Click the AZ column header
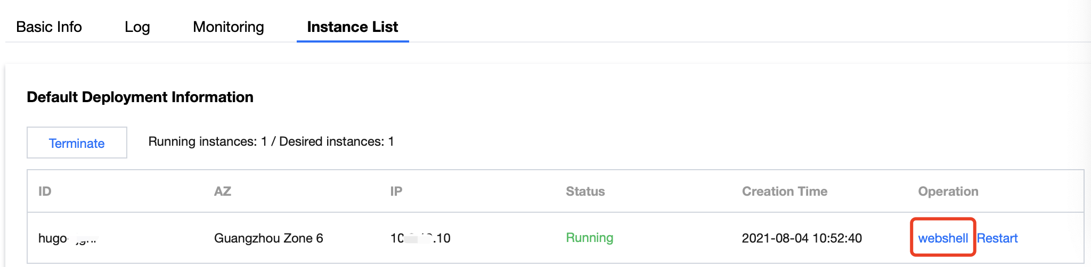The height and width of the screenshot is (267, 1091). (223, 191)
